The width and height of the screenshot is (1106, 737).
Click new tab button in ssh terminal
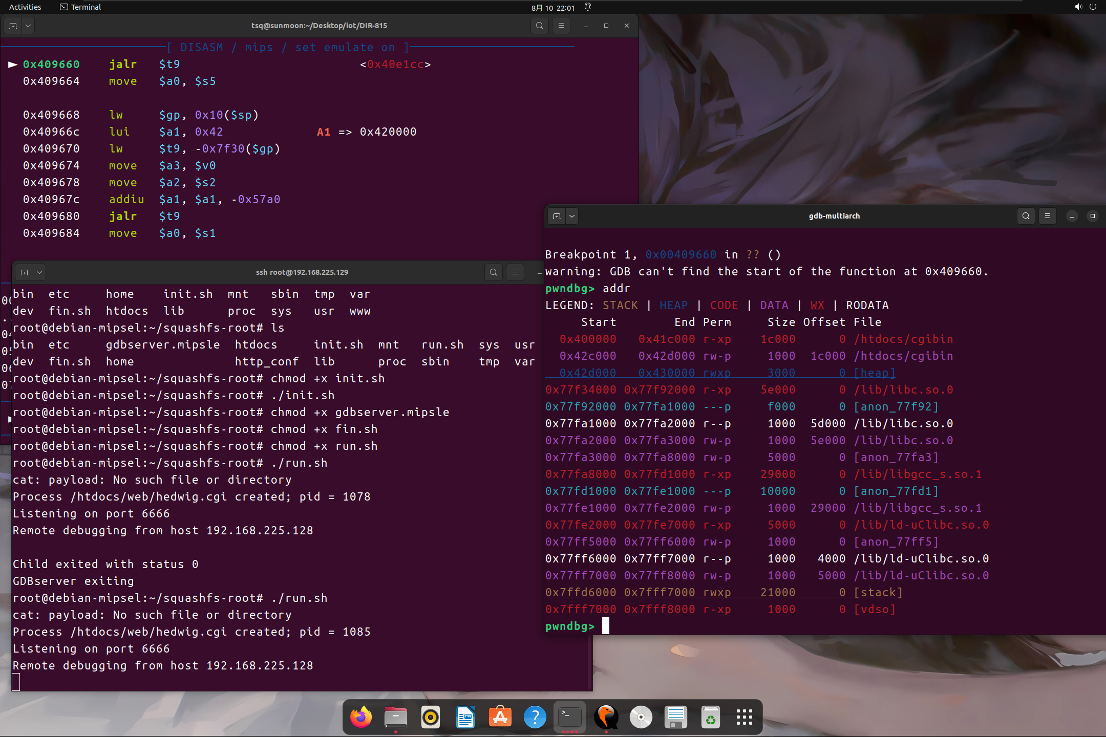pos(24,272)
